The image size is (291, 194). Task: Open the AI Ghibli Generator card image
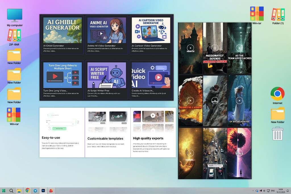pos(63,30)
